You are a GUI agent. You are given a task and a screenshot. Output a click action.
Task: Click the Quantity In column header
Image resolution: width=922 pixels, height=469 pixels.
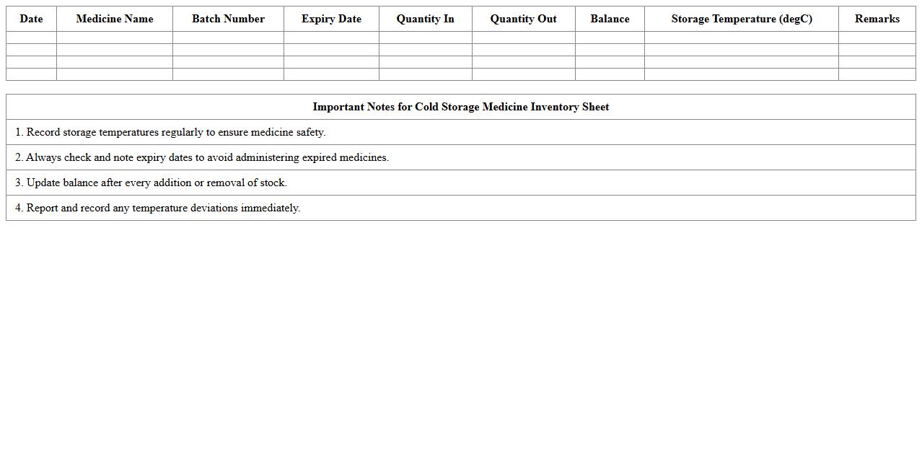tap(425, 19)
